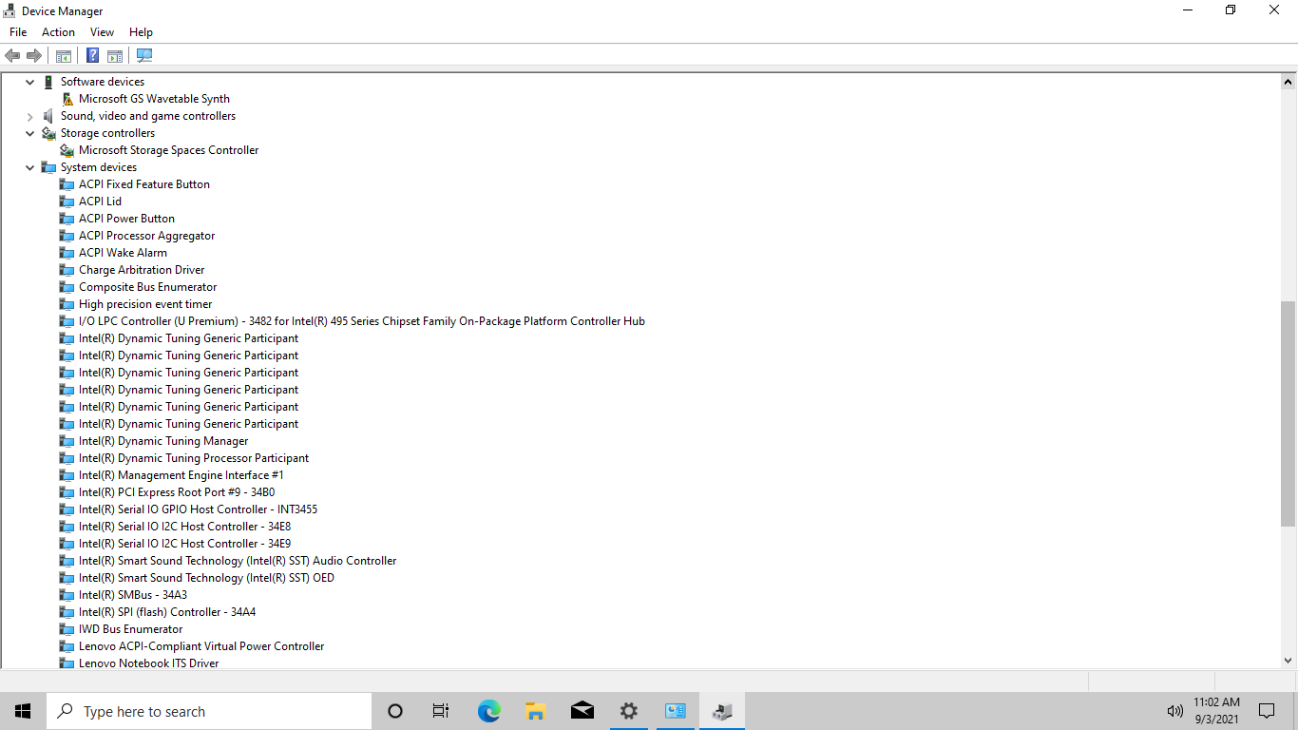This screenshot has height=730, width=1298.
Task: Click the device icon next to ACPI Wake Alarm
Action: click(x=67, y=253)
